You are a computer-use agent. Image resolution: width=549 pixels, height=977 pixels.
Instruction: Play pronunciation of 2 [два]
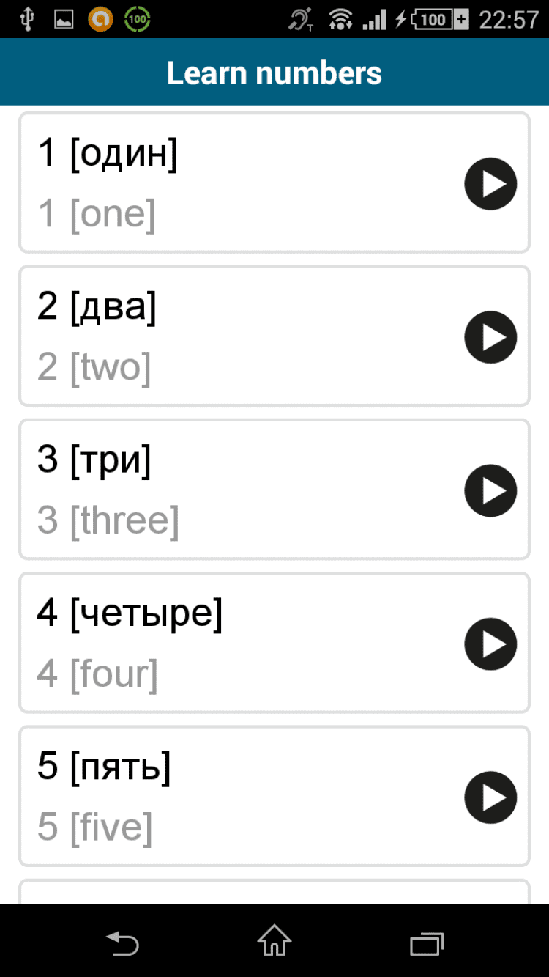tap(490, 337)
